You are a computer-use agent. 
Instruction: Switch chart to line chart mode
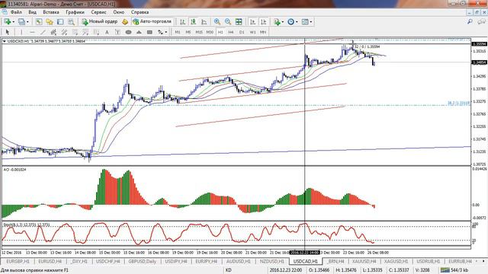pyautogui.click(x=204, y=22)
